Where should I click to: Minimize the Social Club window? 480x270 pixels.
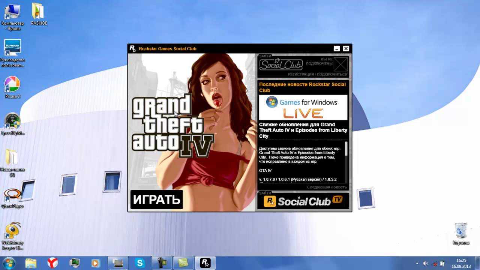pyautogui.click(x=337, y=49)
